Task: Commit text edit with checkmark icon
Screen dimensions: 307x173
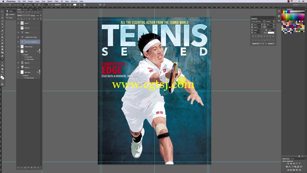Action: click(104, 5)
